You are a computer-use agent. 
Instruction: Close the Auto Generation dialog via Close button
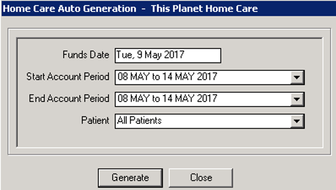pos(201,178)
